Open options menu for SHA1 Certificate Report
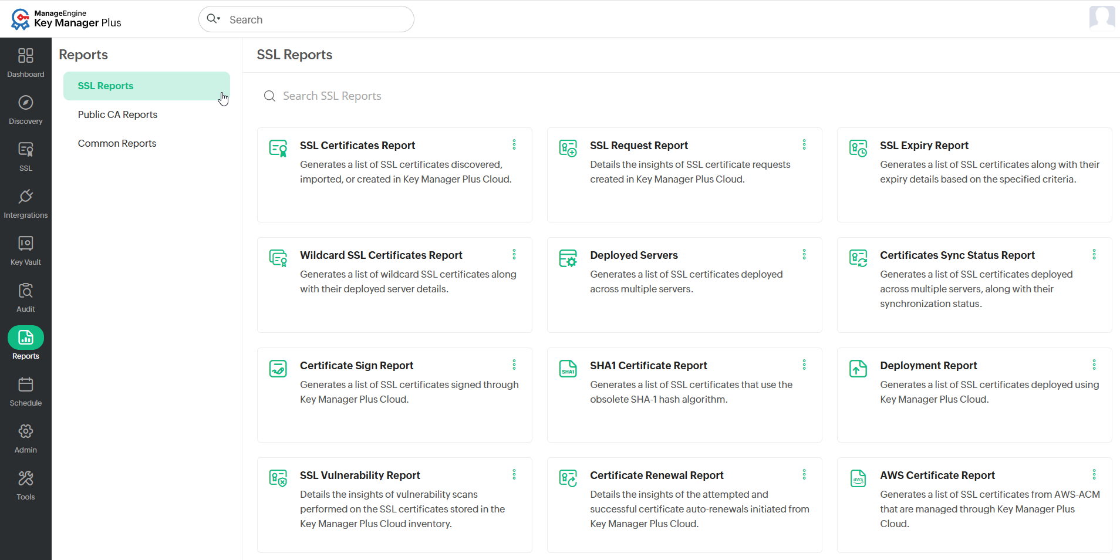Image resolution: width=1120 pixels, height=560 pixels. [804, 365]
